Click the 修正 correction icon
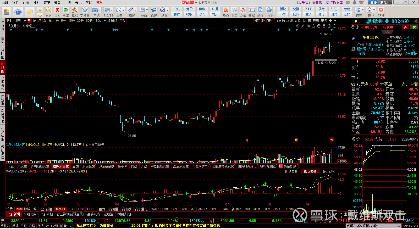The image size is (419, 229). click(x=49, y=10)
